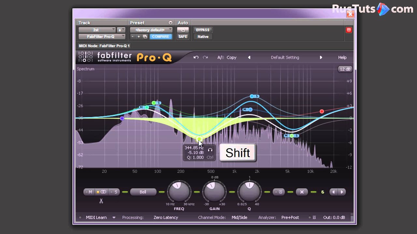
Task: Open the 2st track selector
Action: (x=97, y=30)
